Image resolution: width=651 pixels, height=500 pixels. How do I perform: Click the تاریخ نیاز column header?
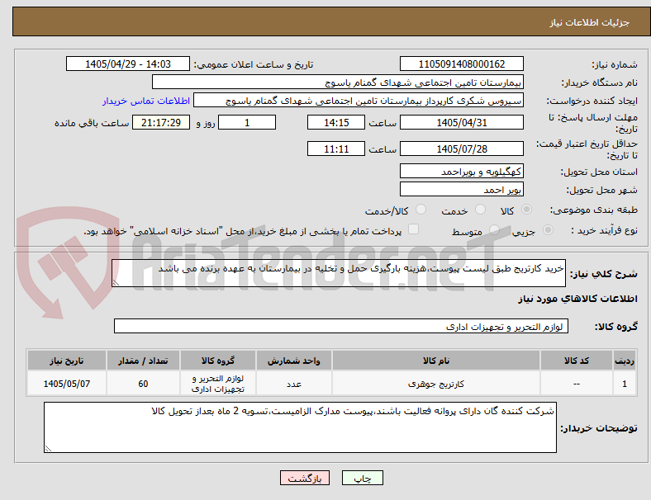pyautogui.click(x=67, y=361)
